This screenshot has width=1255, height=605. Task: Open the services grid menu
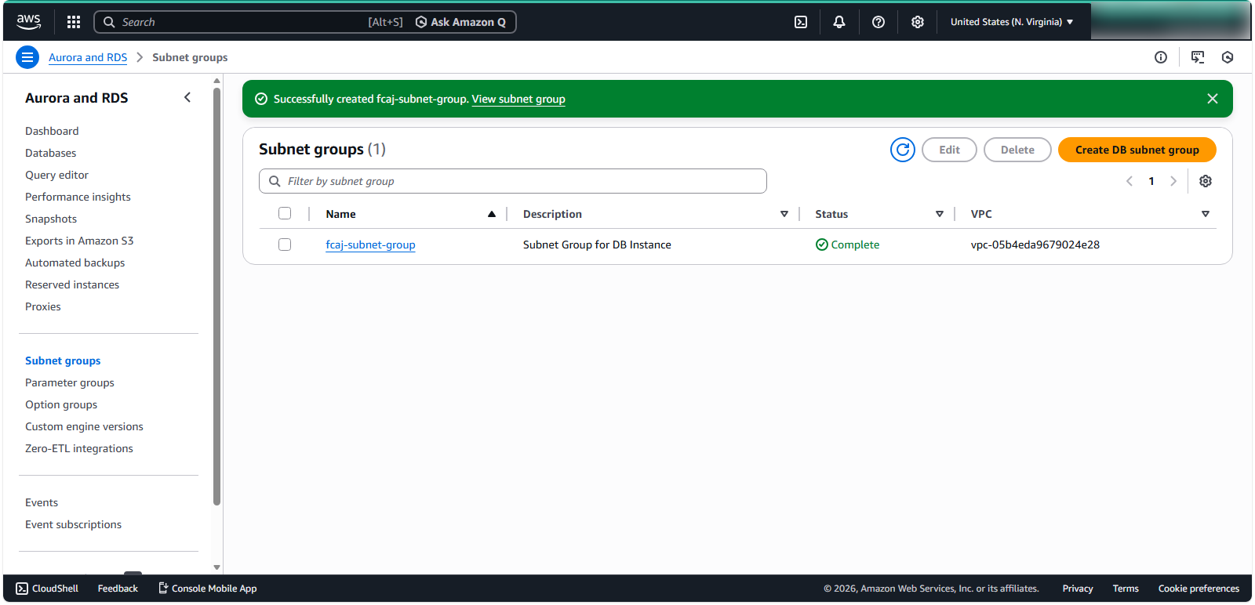[74, 22]
